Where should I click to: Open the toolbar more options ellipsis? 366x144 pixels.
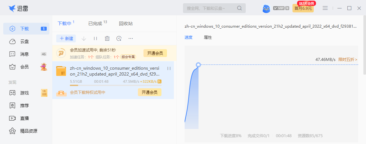click(x=131, y=38)
